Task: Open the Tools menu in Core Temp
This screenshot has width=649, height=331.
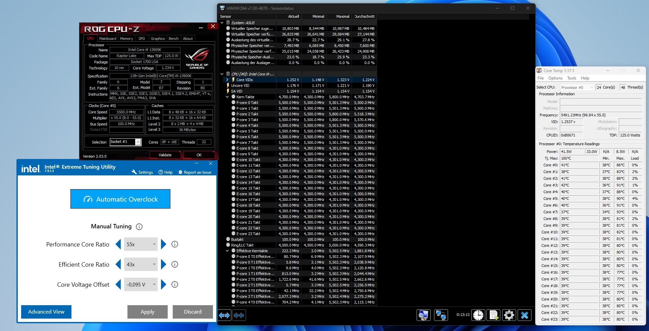Action: coord(572,78)
